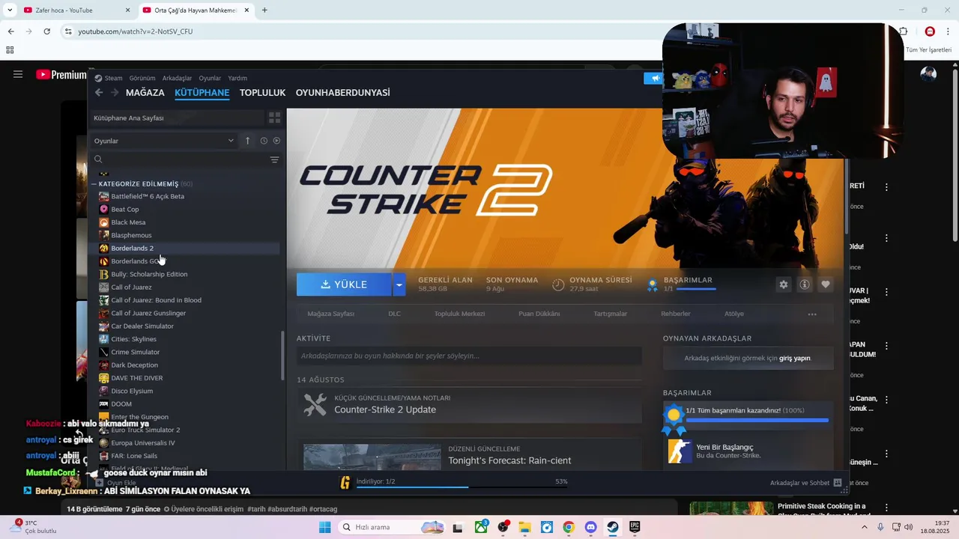Screen dimensions: 959x539
Task: Open the Counter-Strike 2 Update news item
Action: point(469,405)
